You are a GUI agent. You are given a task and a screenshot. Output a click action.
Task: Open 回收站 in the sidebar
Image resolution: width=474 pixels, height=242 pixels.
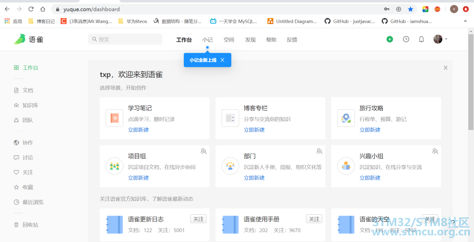26,225
